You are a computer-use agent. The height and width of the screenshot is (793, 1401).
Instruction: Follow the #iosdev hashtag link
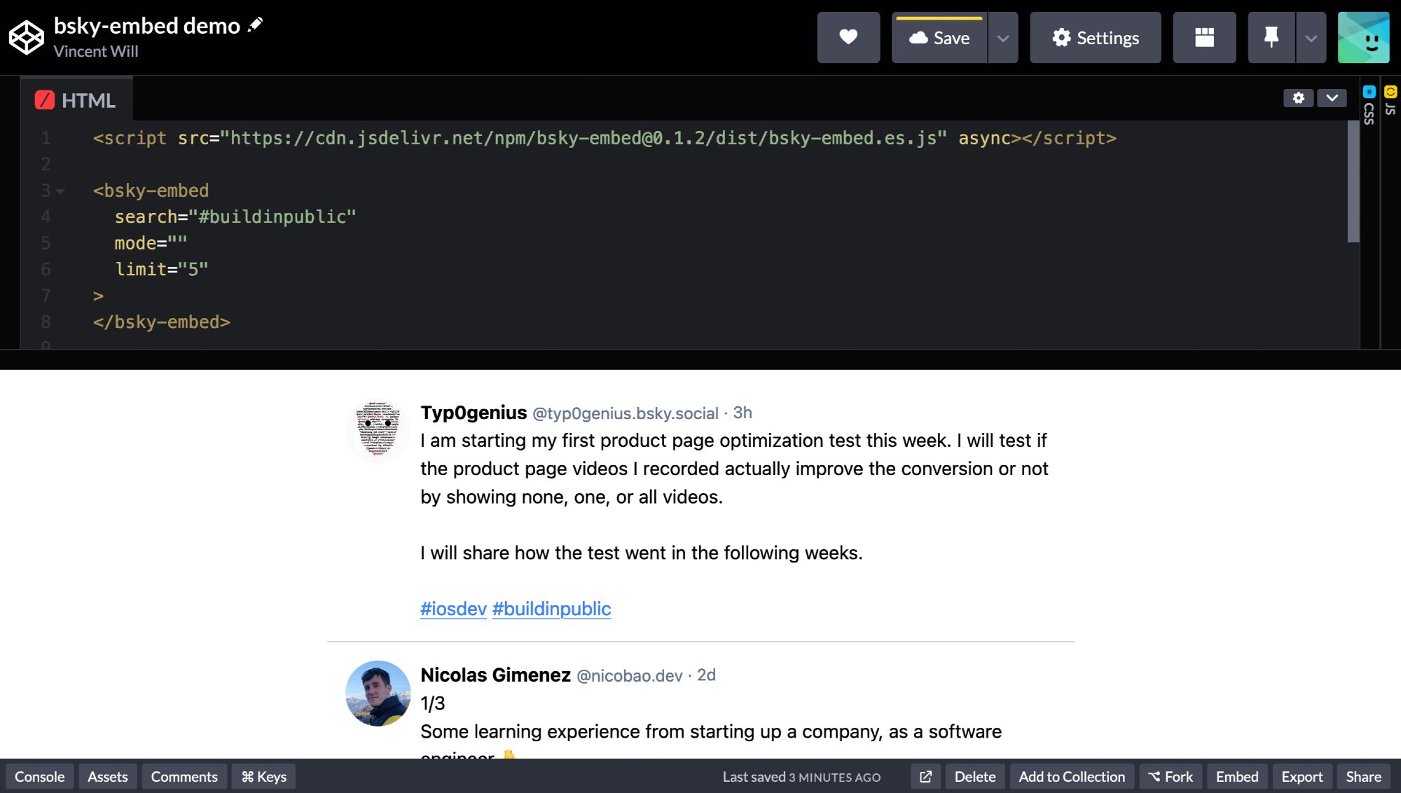coord(453,609)
